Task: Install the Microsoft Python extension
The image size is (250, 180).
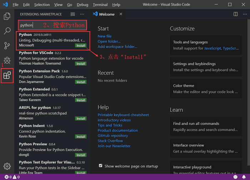Action: click(x=81, y=46)
